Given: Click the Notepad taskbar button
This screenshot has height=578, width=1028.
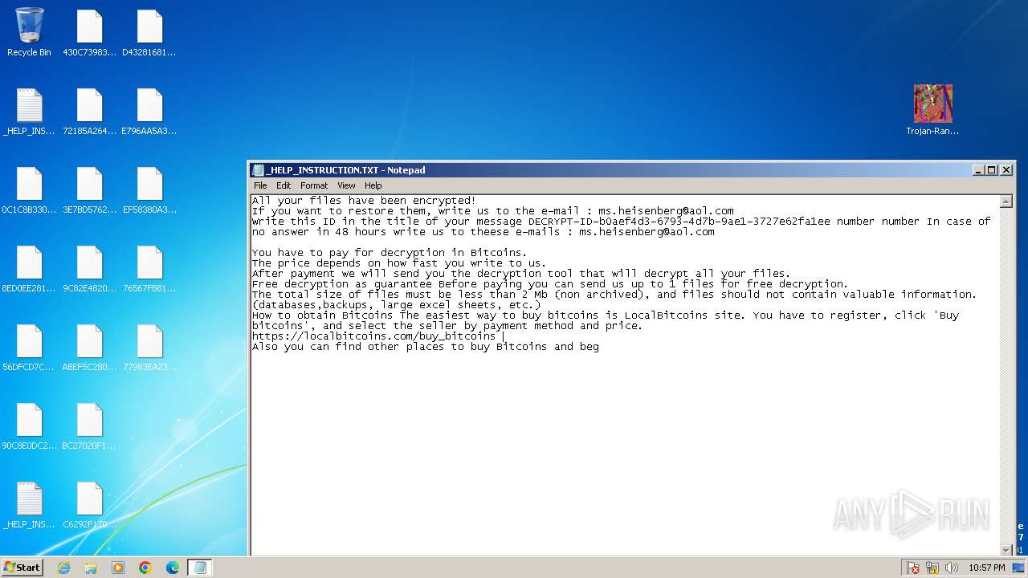Looking at the screenshot, I should coord(200,568).
